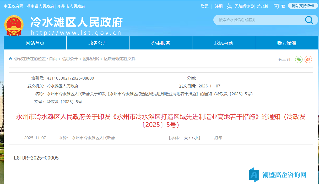This screenshot has width=319, height=184.
Task: Click the search magnifier icon
Action: (309, 20)
